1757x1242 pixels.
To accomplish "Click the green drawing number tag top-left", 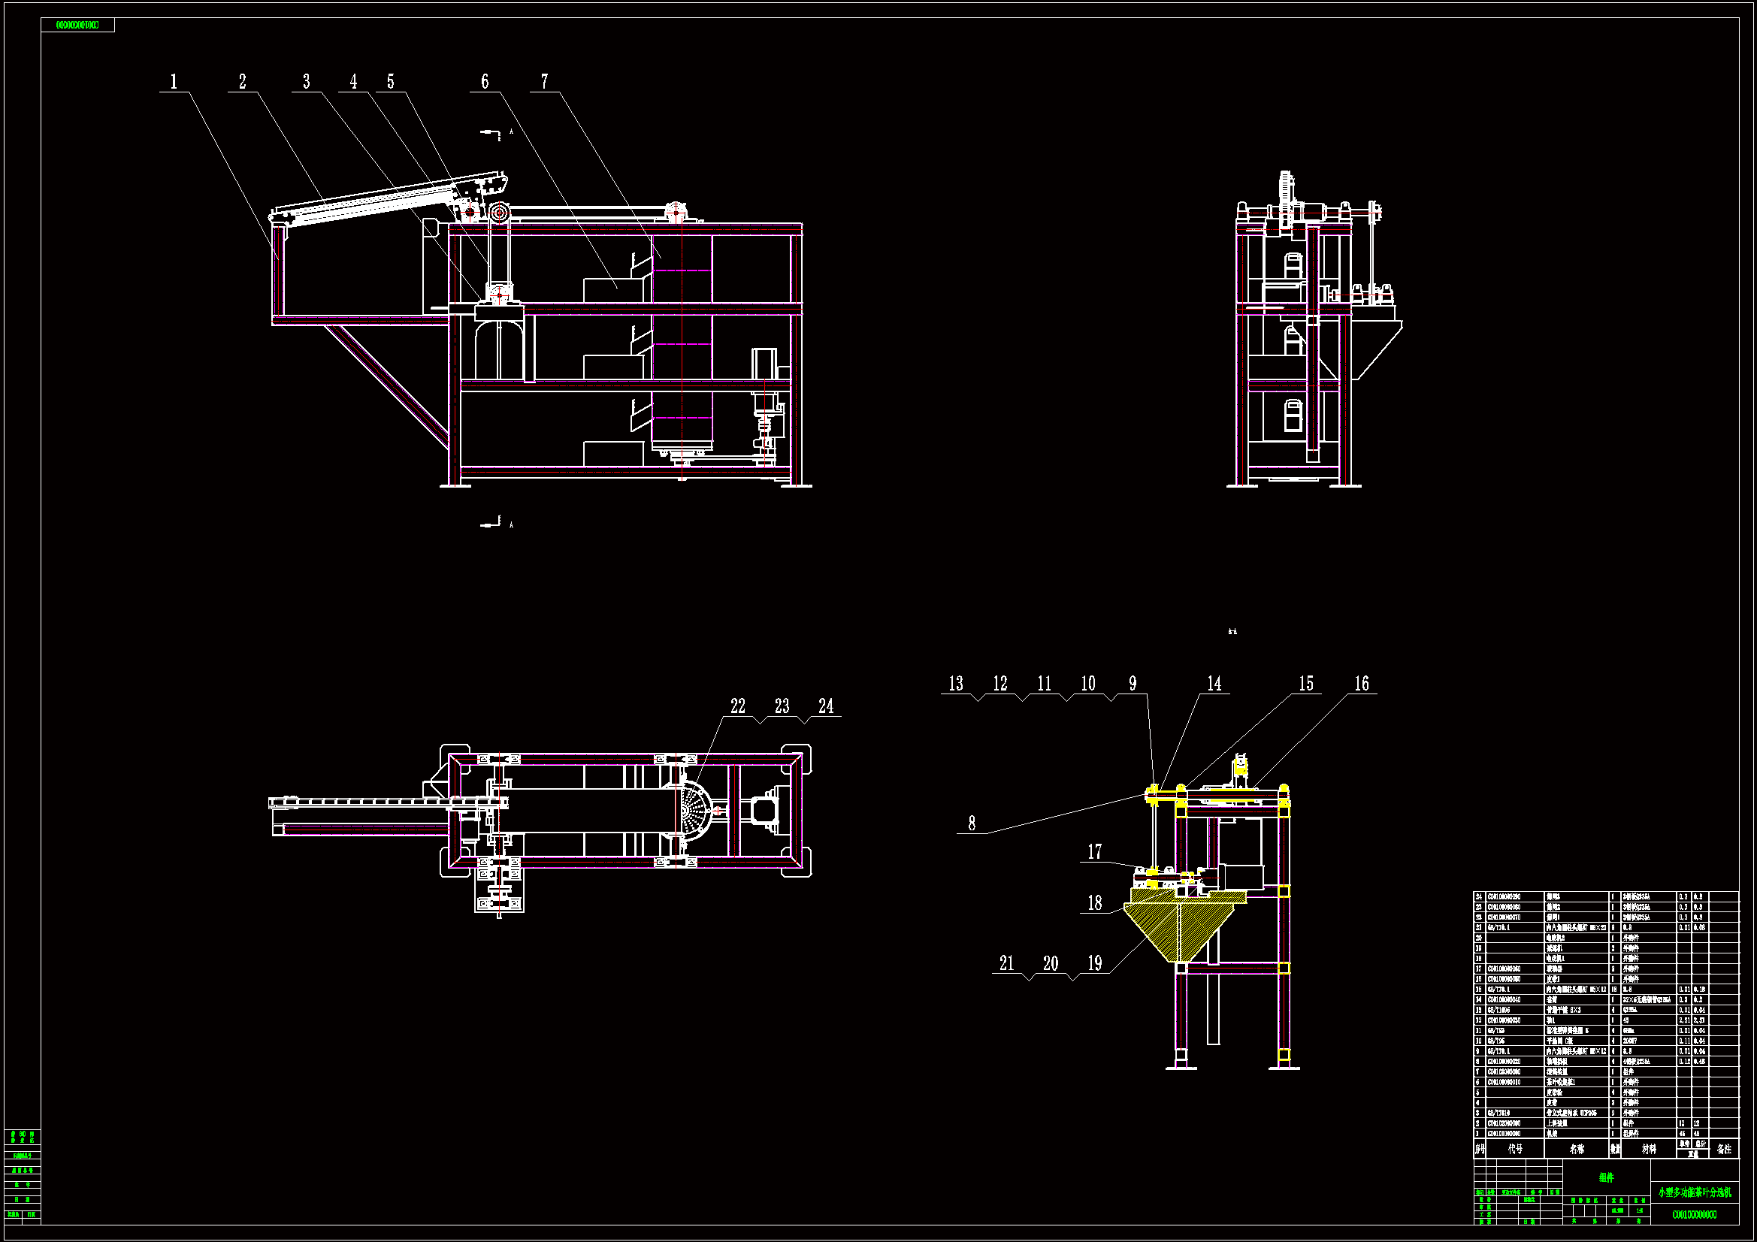I will (77, 26).
